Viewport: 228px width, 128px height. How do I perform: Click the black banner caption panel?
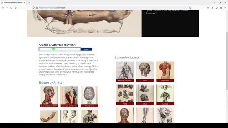tap(170, 23)
